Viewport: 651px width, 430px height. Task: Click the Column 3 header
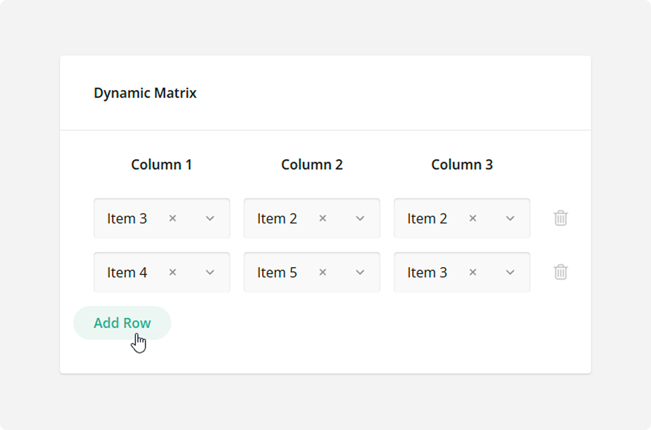[462, 164]
